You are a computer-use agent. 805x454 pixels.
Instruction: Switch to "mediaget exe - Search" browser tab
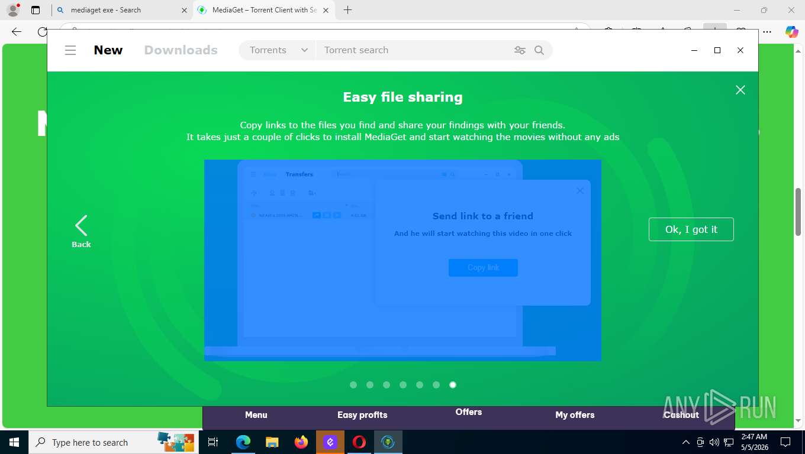(121, 10)
